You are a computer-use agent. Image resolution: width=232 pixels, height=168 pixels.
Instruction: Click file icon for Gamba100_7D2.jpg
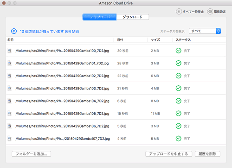coord(10,51)
